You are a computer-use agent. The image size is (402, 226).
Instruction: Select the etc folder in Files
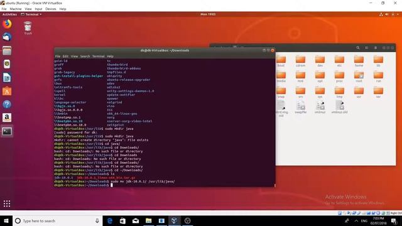coord(339,62)
